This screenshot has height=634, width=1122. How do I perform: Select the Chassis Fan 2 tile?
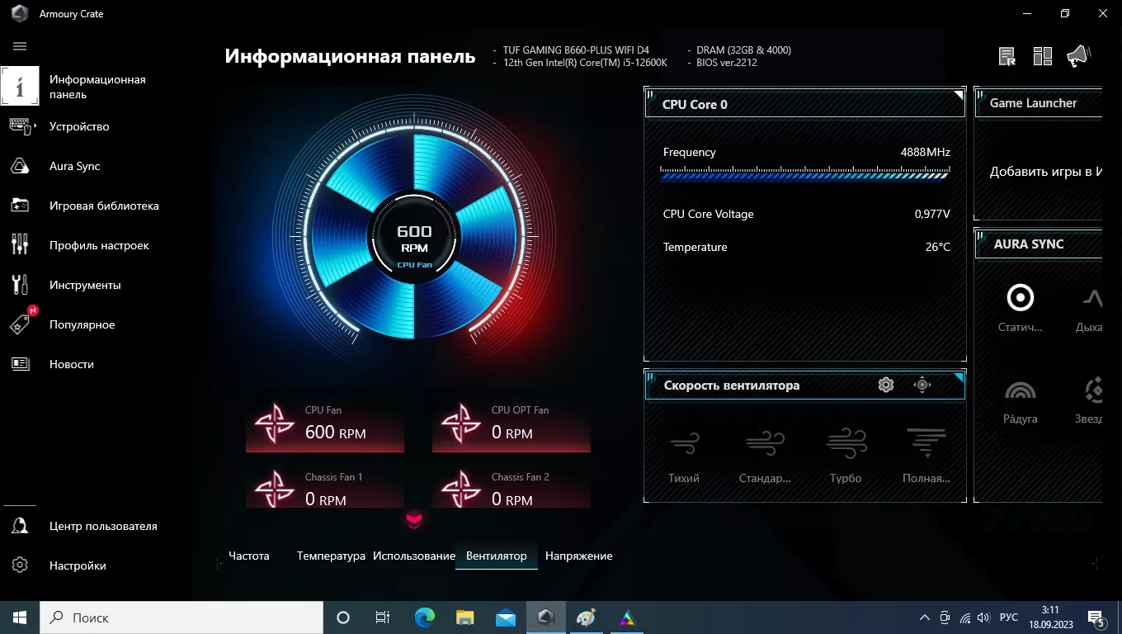click(511, 489)
